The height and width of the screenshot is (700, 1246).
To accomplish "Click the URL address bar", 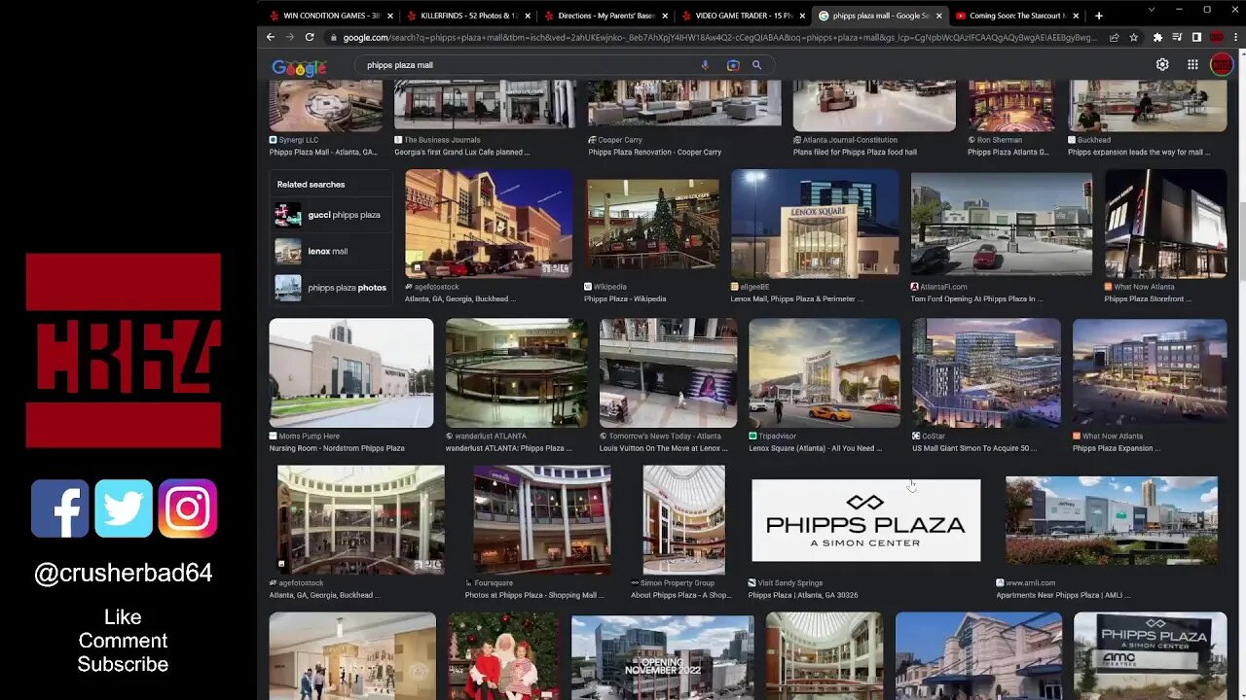I will tap(720, 37).
